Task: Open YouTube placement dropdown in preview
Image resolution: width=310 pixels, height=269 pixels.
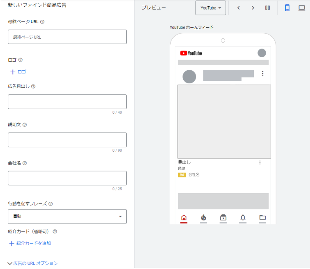Action: [210, 8]
